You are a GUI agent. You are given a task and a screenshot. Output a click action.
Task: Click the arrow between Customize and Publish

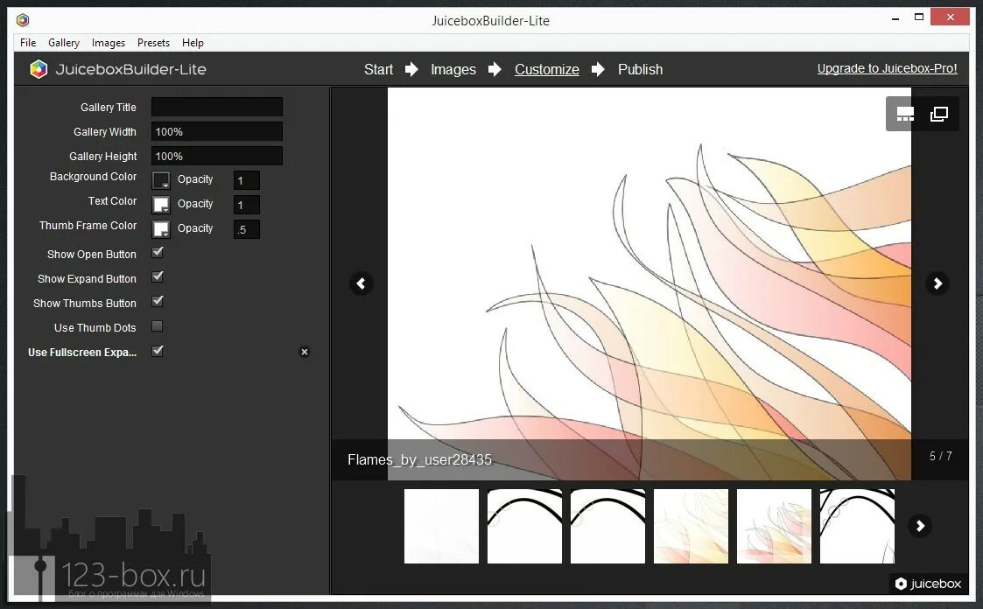coord(598,69)
